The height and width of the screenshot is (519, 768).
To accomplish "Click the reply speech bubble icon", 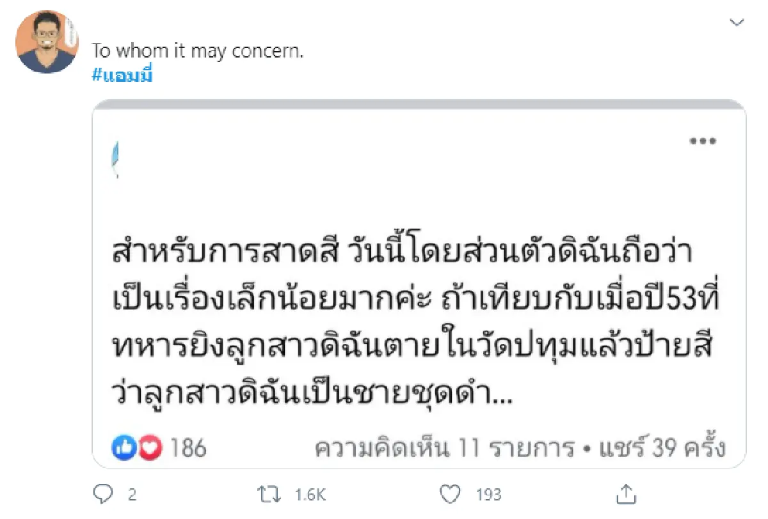I will [x=102, y=494].
